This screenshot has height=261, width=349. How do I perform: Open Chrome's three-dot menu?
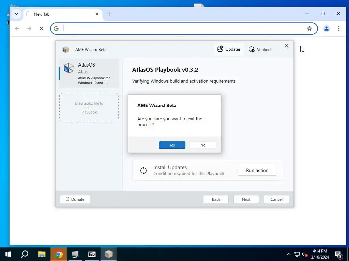point(338,29)
